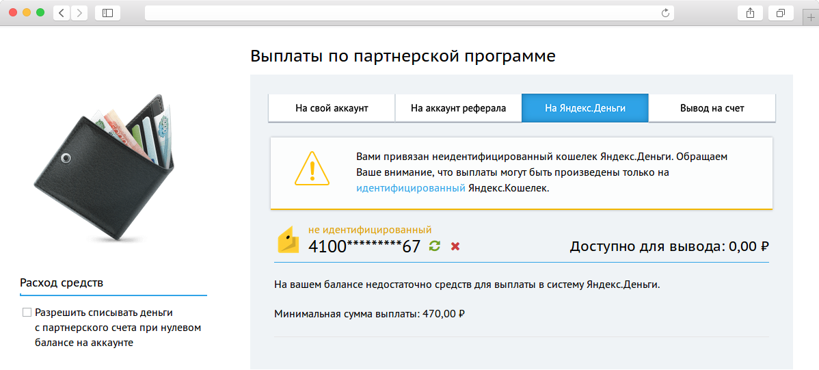Open Safari's Share button

point(750,13)
